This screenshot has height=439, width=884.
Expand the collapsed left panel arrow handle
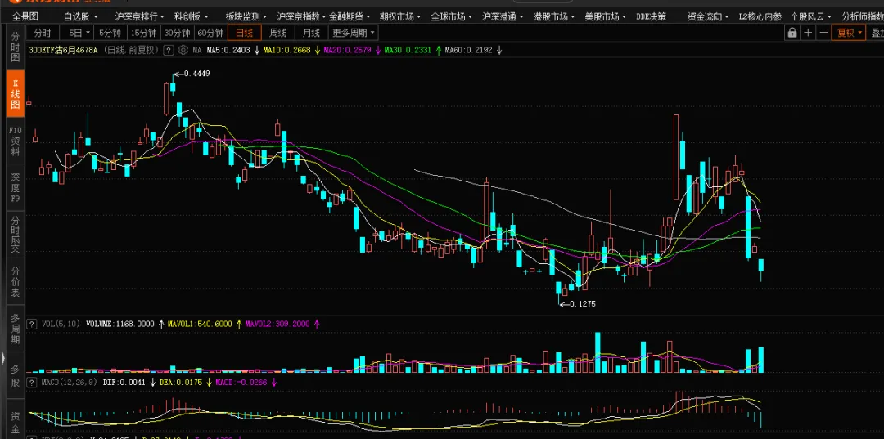pos(2,356)
